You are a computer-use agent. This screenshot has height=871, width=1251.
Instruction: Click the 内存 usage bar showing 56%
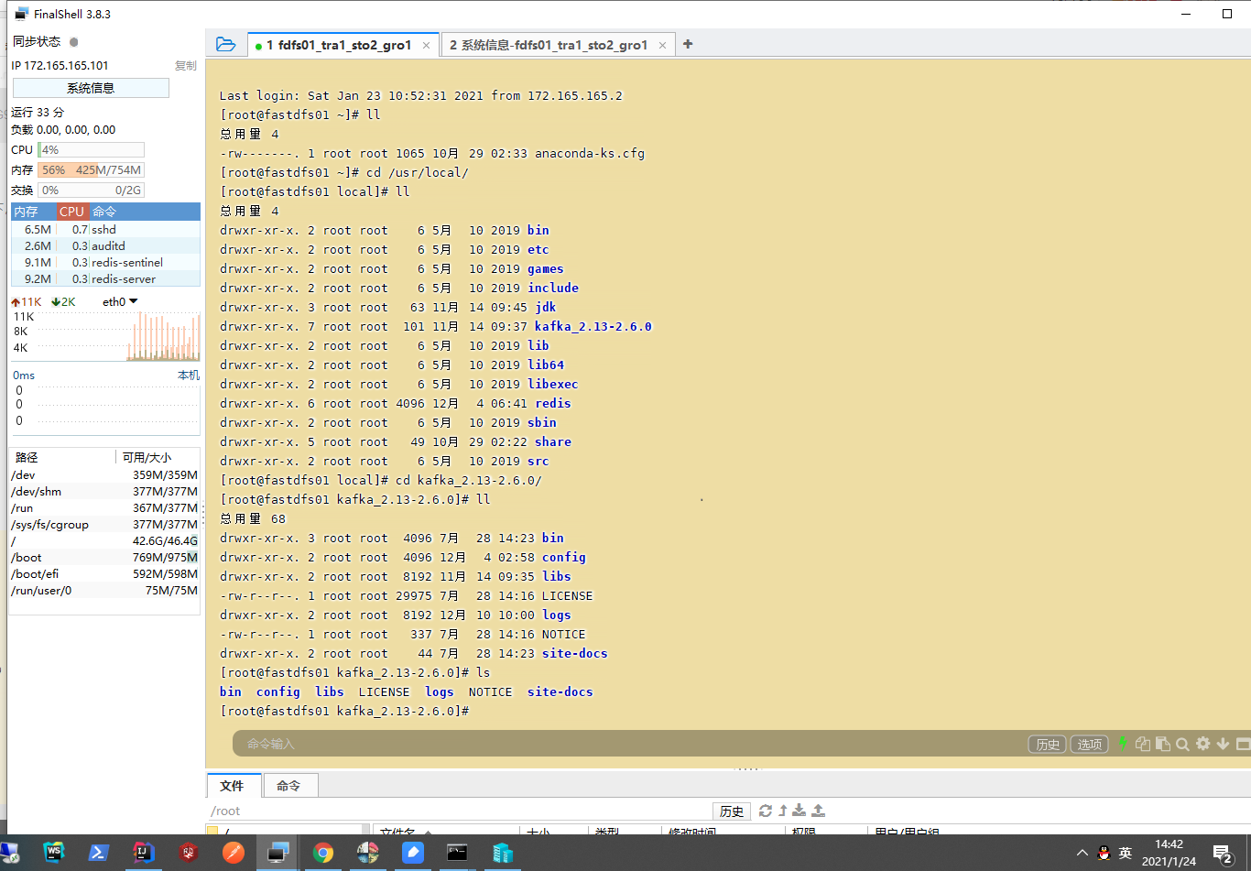click(x=91, y=170)
